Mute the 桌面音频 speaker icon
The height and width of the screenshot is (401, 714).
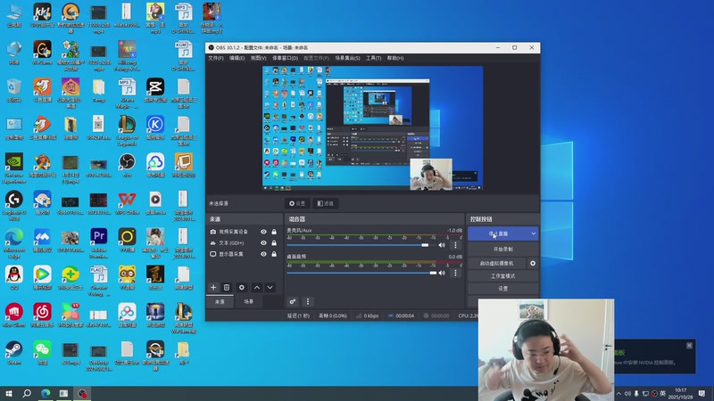click(x=442, y=273)
